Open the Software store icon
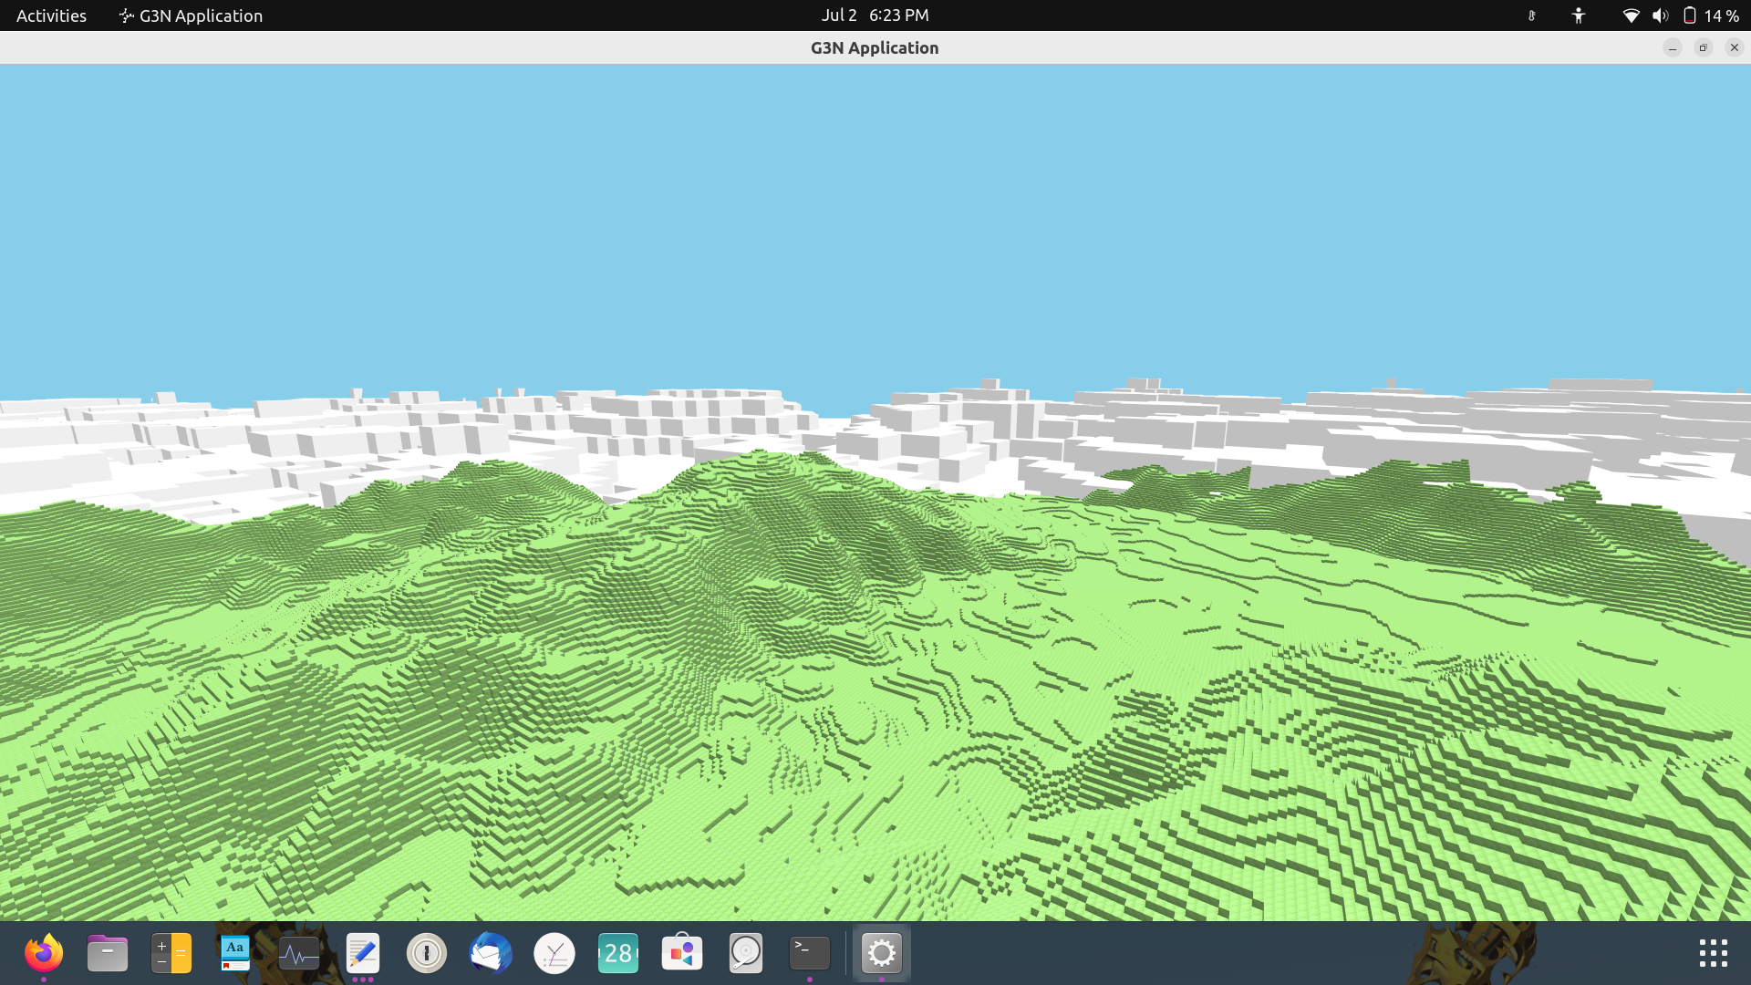This screenshot has width=1751, height=985. (682, 954)
